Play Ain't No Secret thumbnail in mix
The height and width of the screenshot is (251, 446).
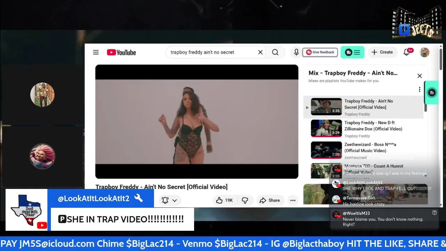(326, 107)
